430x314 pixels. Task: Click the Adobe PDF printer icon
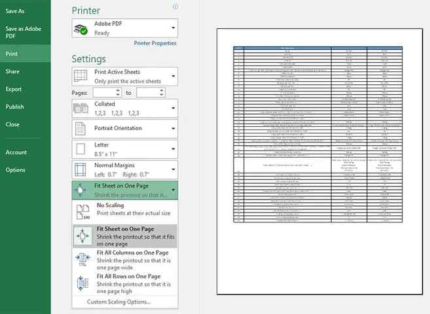81,29
